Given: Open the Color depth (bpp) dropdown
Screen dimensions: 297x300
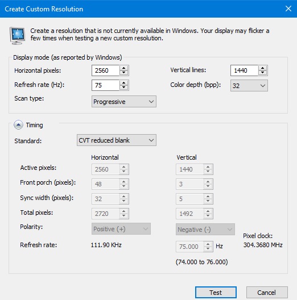Looking at the screenshot, I should pos(249,86).
